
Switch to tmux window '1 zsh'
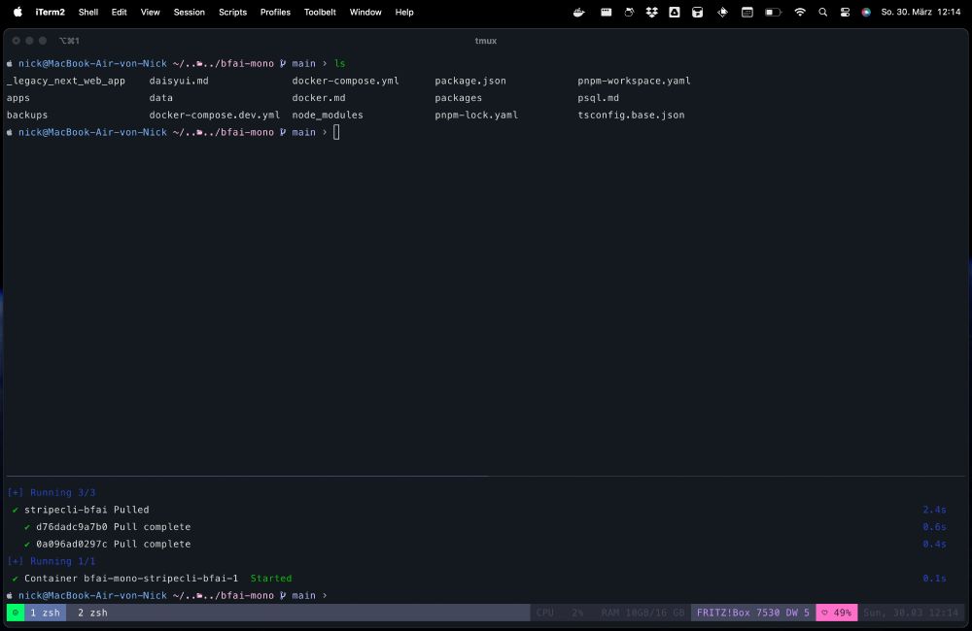click(x=46, y=613)
